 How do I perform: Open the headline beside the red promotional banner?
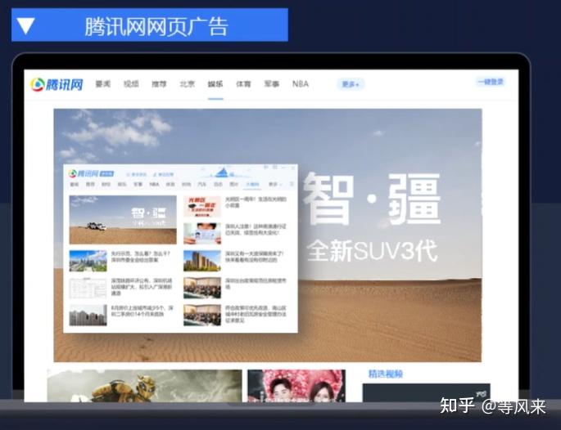point(256,203)
